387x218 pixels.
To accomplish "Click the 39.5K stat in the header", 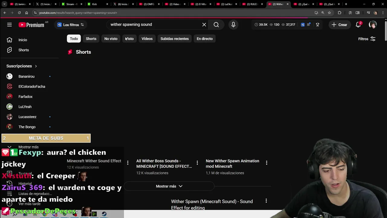I will tap(261, 25).
